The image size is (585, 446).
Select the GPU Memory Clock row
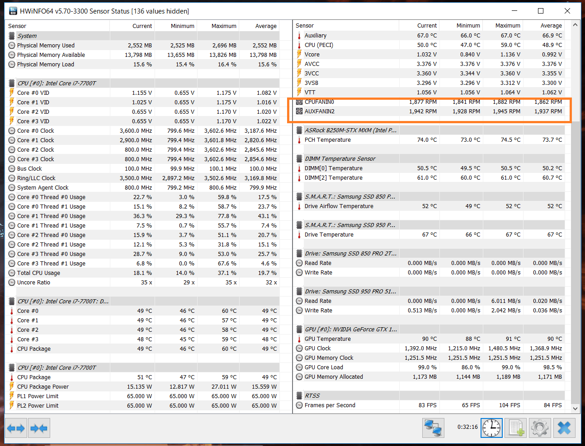tap(429, 358)
